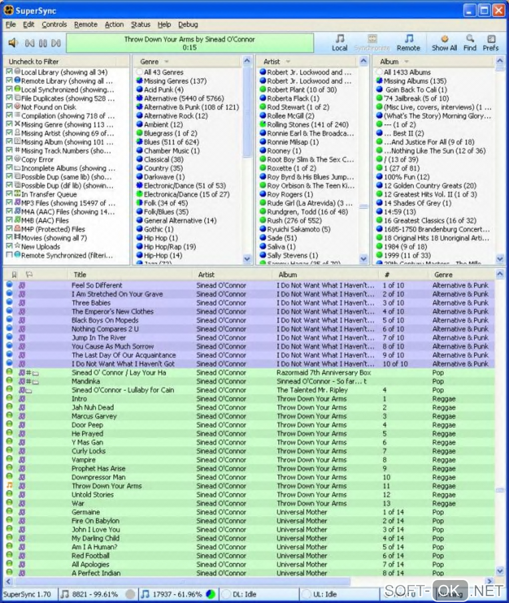Click the DL: Idle status indicator
Screen dimensions: 509x603
coord(239,594)
